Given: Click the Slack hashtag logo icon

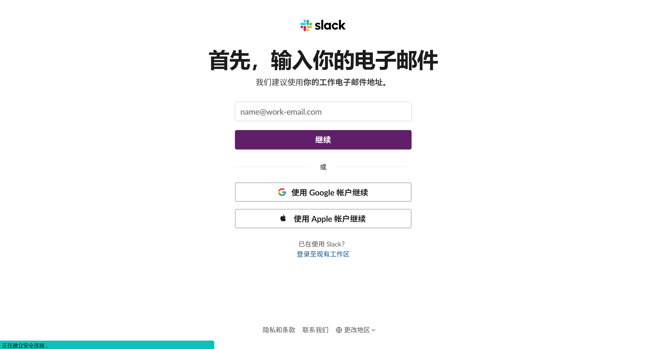Looking at the screenshot, I should point(306,25).
